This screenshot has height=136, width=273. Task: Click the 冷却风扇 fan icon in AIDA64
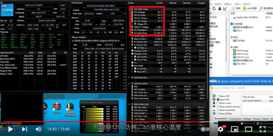232,24
